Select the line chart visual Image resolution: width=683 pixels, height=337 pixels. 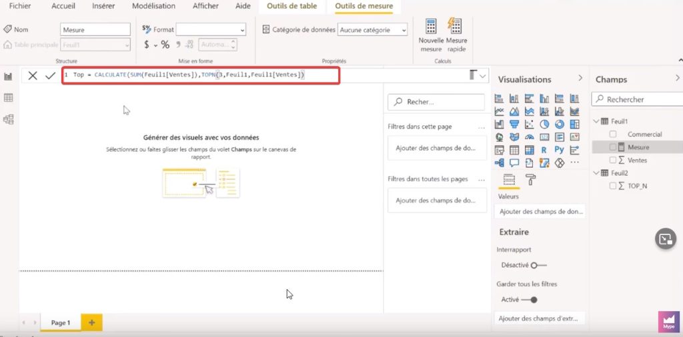click(499, 112)
